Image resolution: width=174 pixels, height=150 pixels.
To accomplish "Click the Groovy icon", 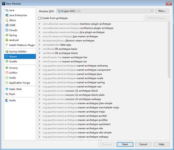I will [x=7, y=68].
